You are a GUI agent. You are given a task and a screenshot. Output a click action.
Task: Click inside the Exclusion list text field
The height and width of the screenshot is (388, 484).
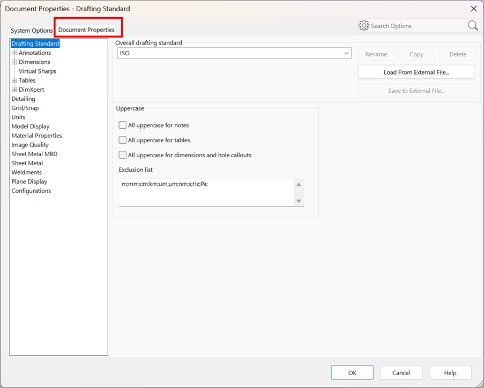206,192
